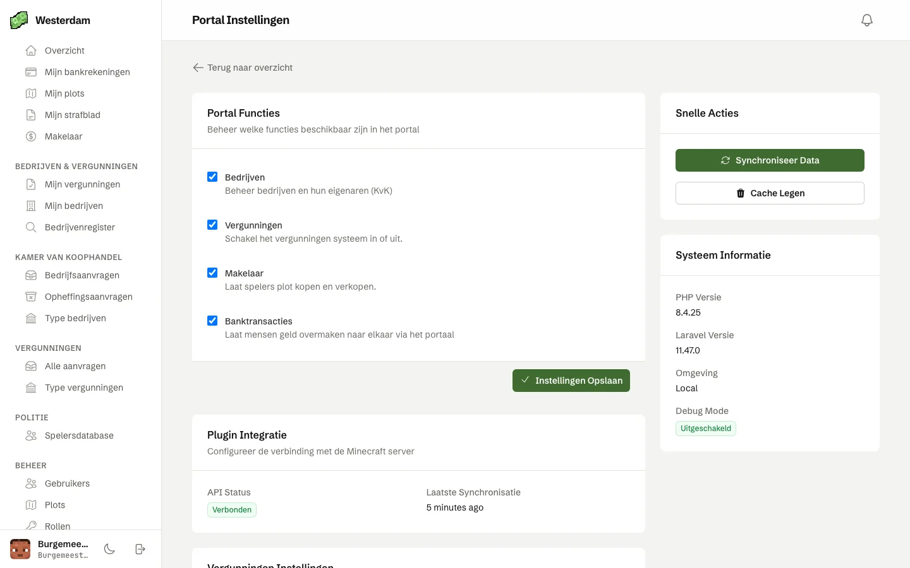Uncheck the Makelaar checkbox

(212, 273)
